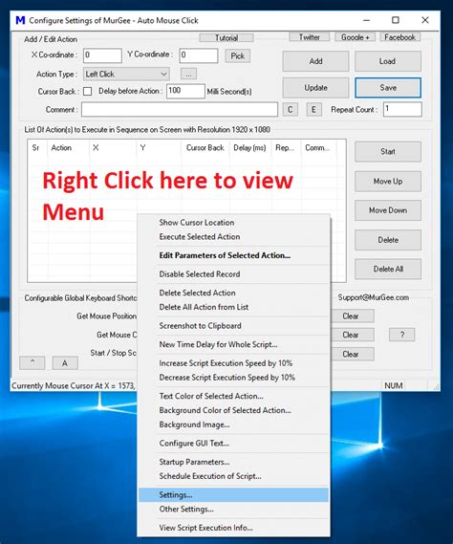
Task: Click the E button beside Comment
Action: point(313,110)
